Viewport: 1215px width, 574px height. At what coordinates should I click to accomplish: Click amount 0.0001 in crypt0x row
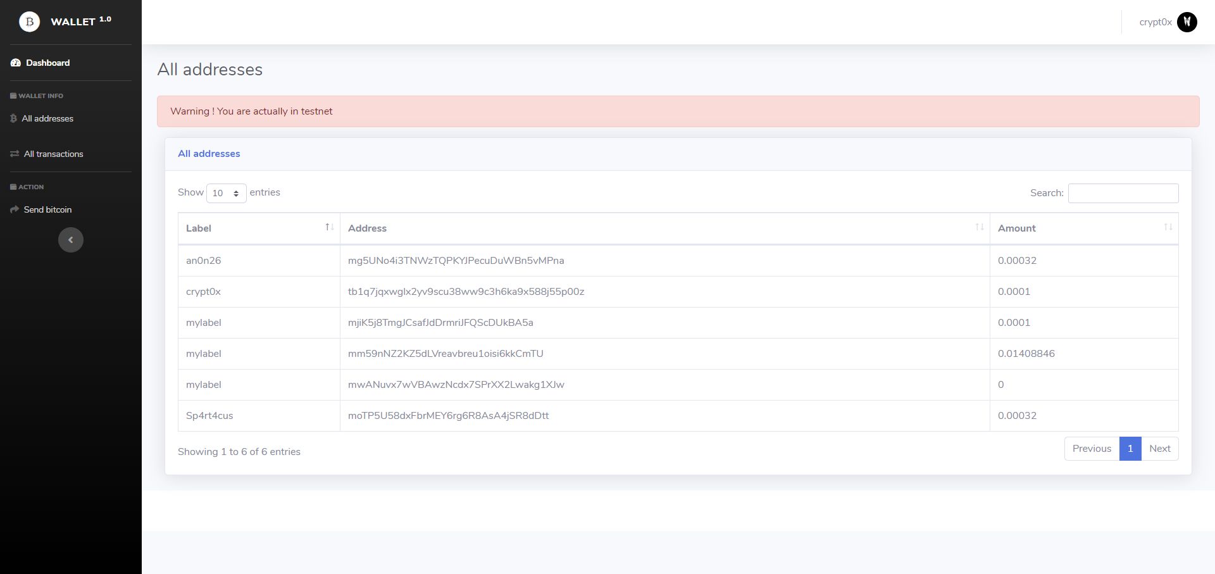coord(1014,292)
